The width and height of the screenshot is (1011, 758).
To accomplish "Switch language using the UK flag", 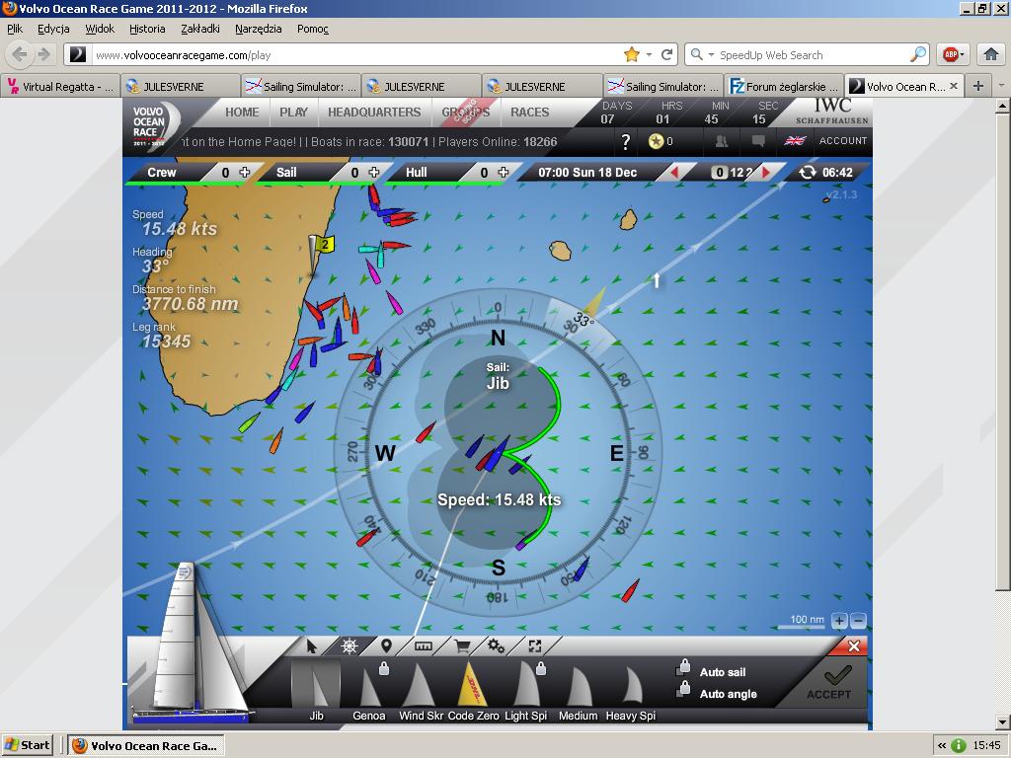I will click(x=794, y=141).
